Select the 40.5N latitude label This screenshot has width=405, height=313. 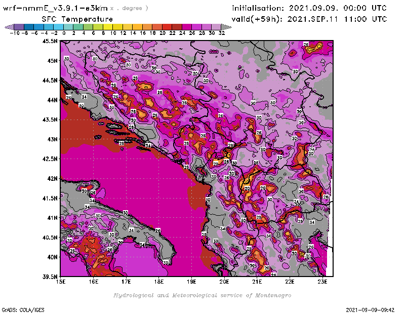(x=50, y=238)
